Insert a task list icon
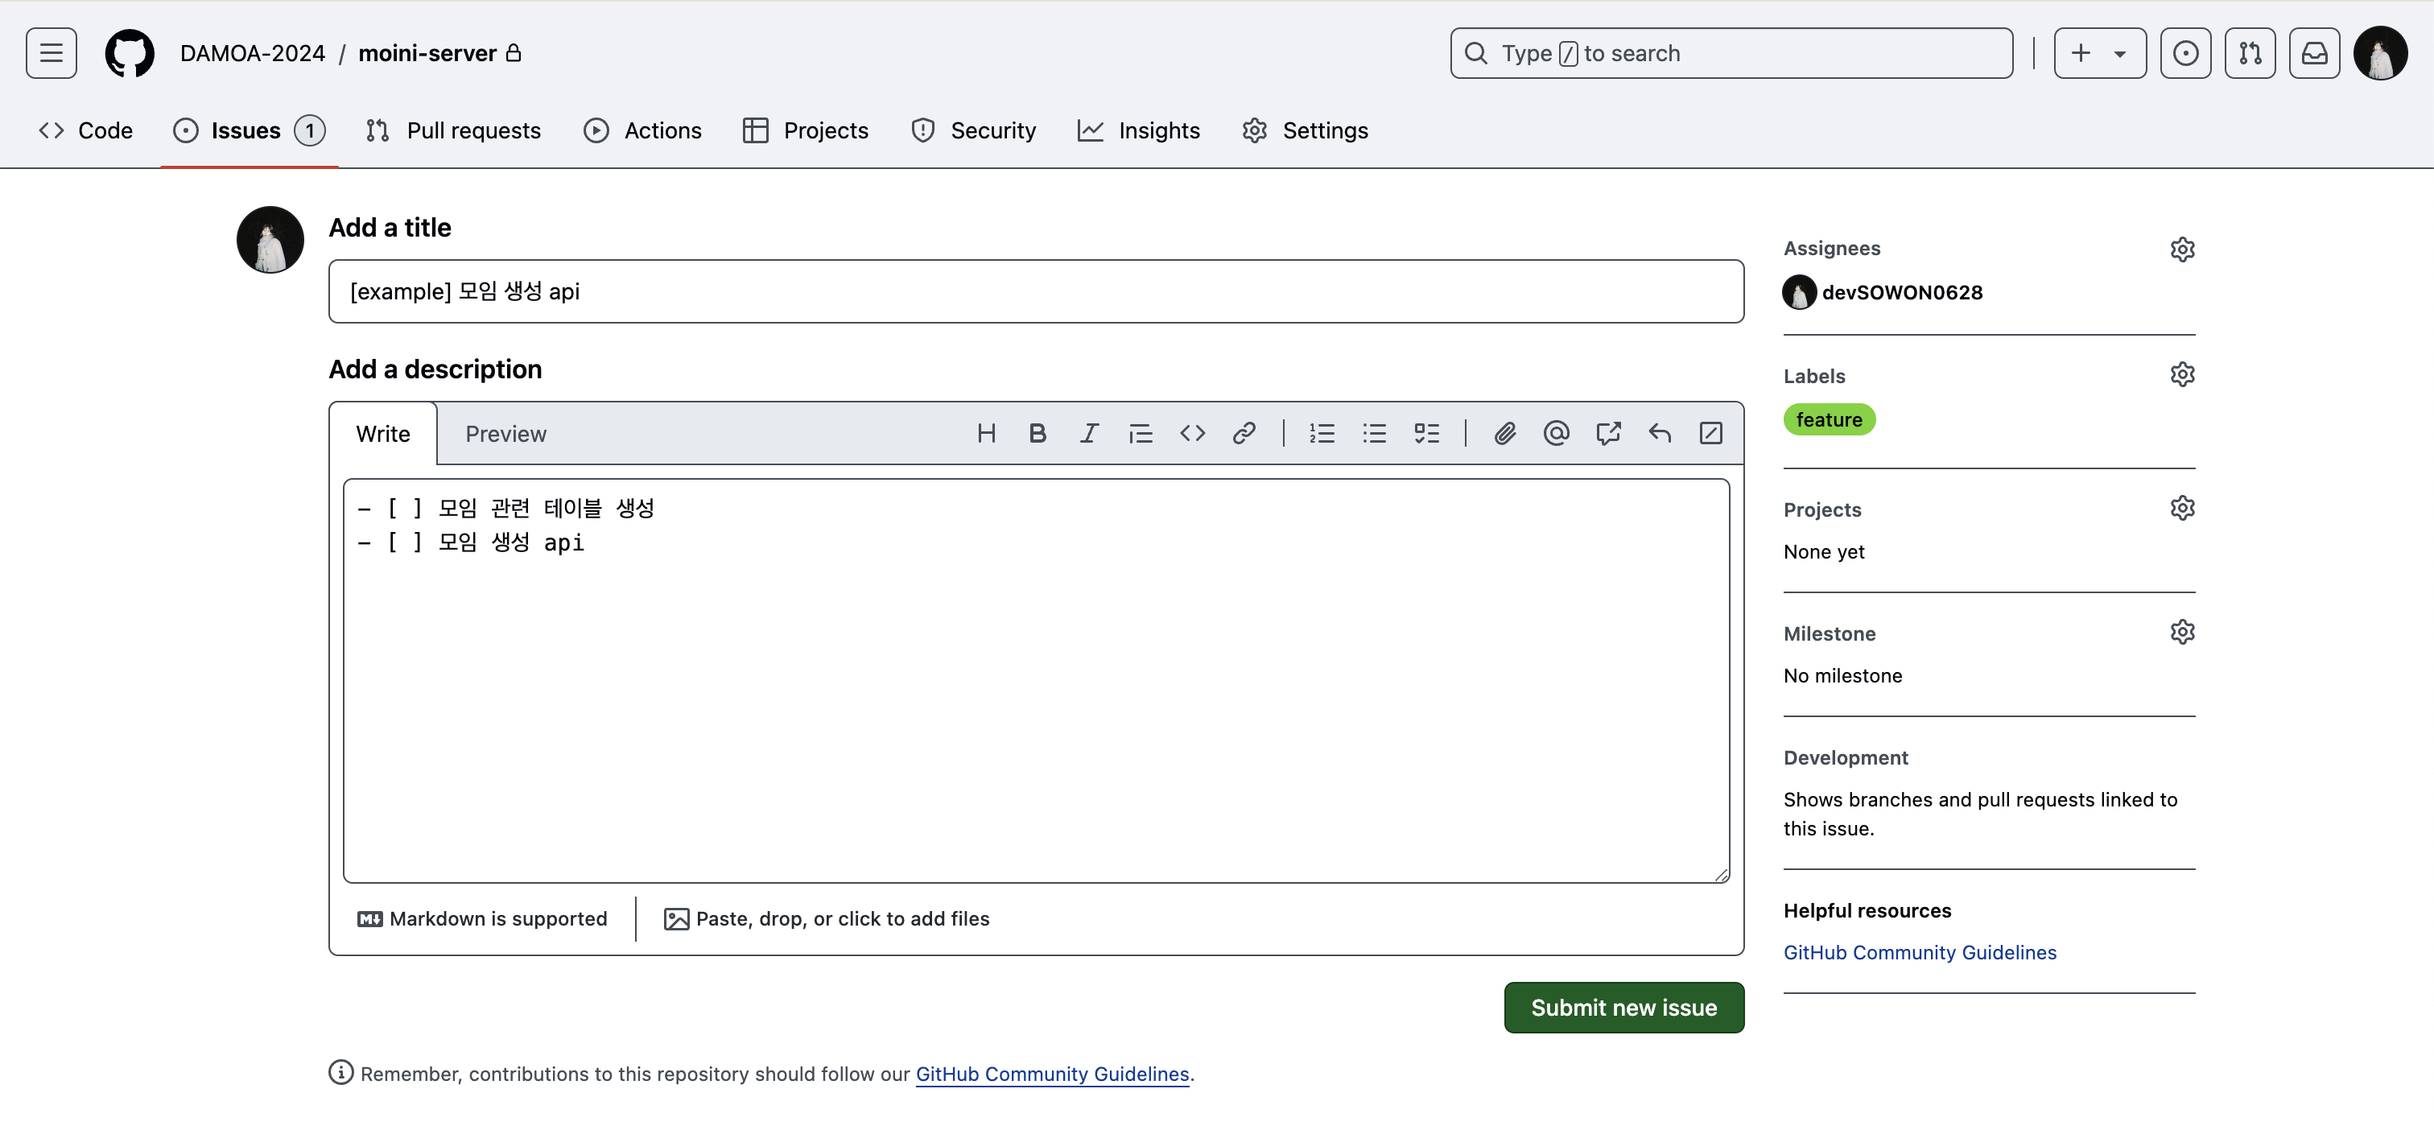The image size is (2434, 1130). click(1427, 433)
